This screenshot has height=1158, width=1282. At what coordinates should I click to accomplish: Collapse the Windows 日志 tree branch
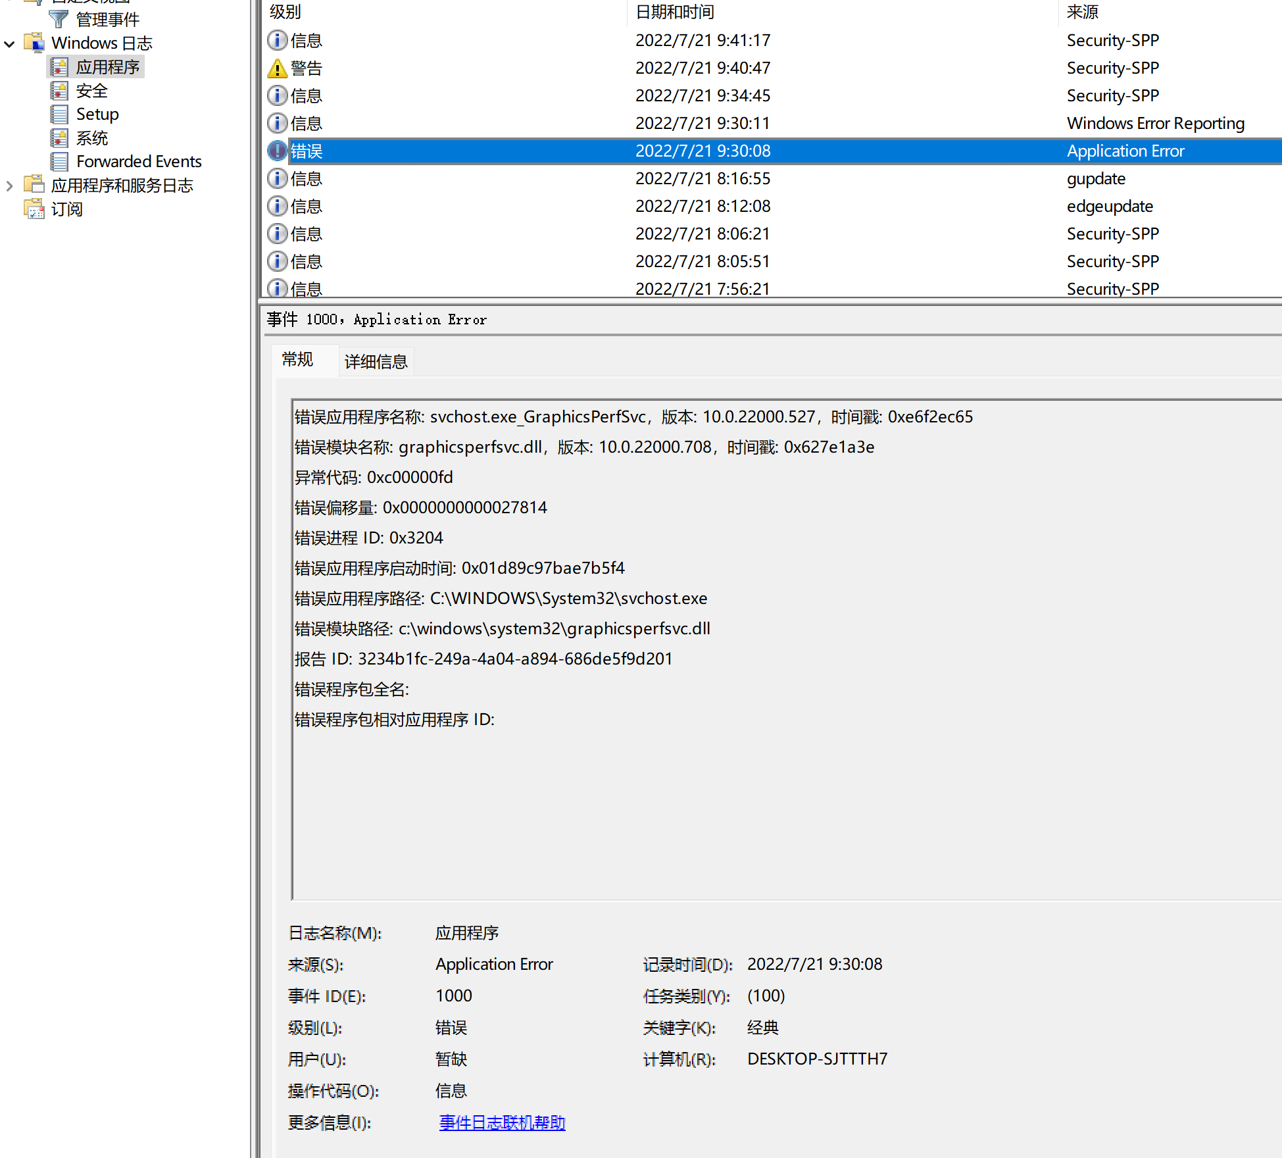pyautogui.click(x=9, y=43)
